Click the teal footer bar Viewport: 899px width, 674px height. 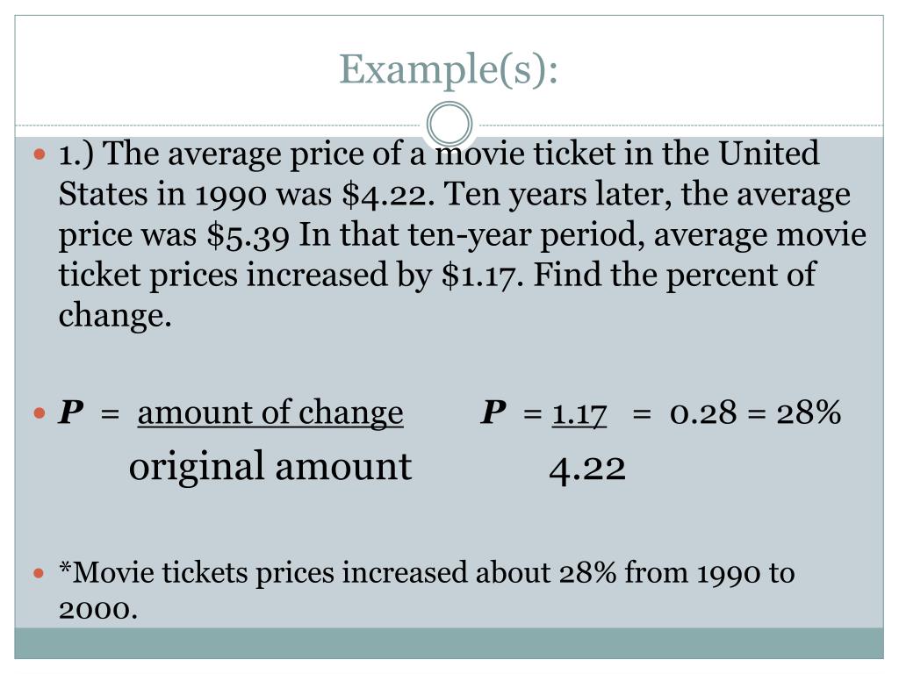coord(449,643)
